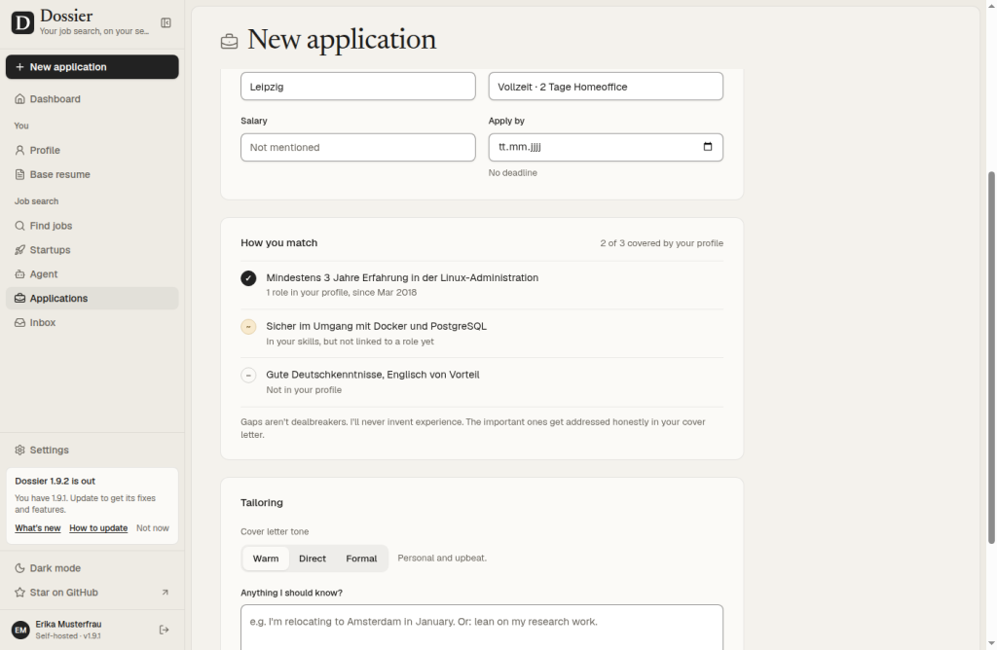Collapse the sidebar panel icon

coord(166,23)
